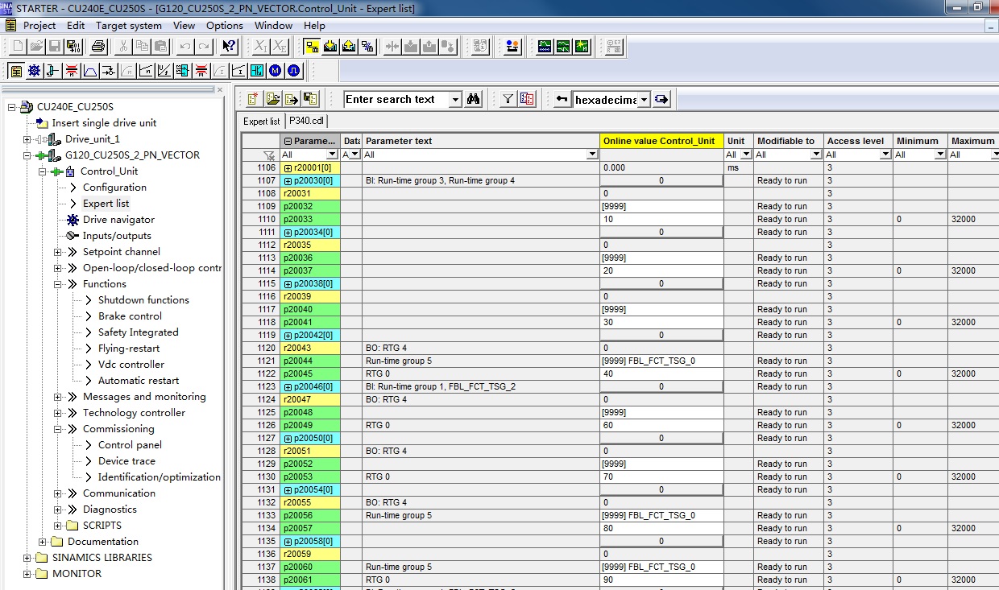Click the control panel blue-orange nodes icon
The width and height of the screenshot is (999, 590).
pyautogui.click(x=512, y=47)
